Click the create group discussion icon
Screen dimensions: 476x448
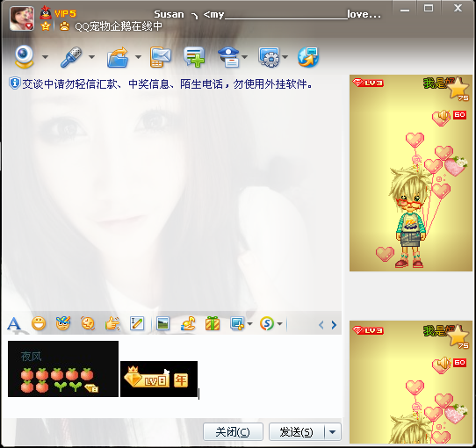pyautogui.click(x=194, y=57)
